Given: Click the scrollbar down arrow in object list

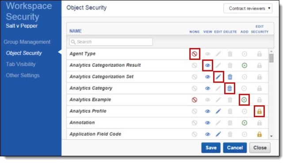Looking at the screenshot, I should tap(271, 136).
